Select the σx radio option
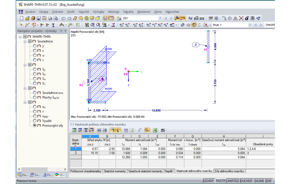Image resolution: width=291 pixels, height=184 pixels. point(35,107)
